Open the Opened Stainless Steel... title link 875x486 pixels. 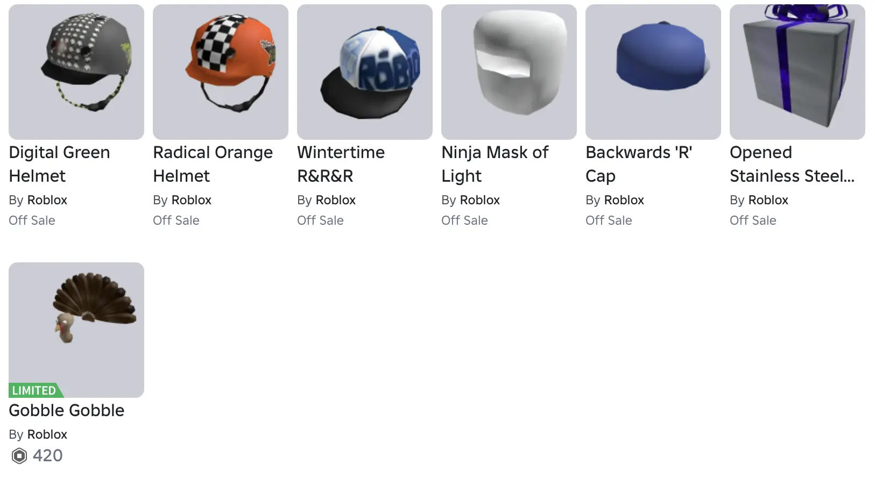[x=792, y=164]
